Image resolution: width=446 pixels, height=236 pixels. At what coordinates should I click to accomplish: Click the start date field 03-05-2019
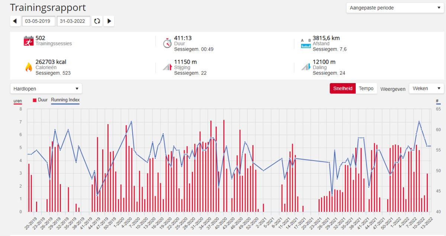[x=39, y=21]
